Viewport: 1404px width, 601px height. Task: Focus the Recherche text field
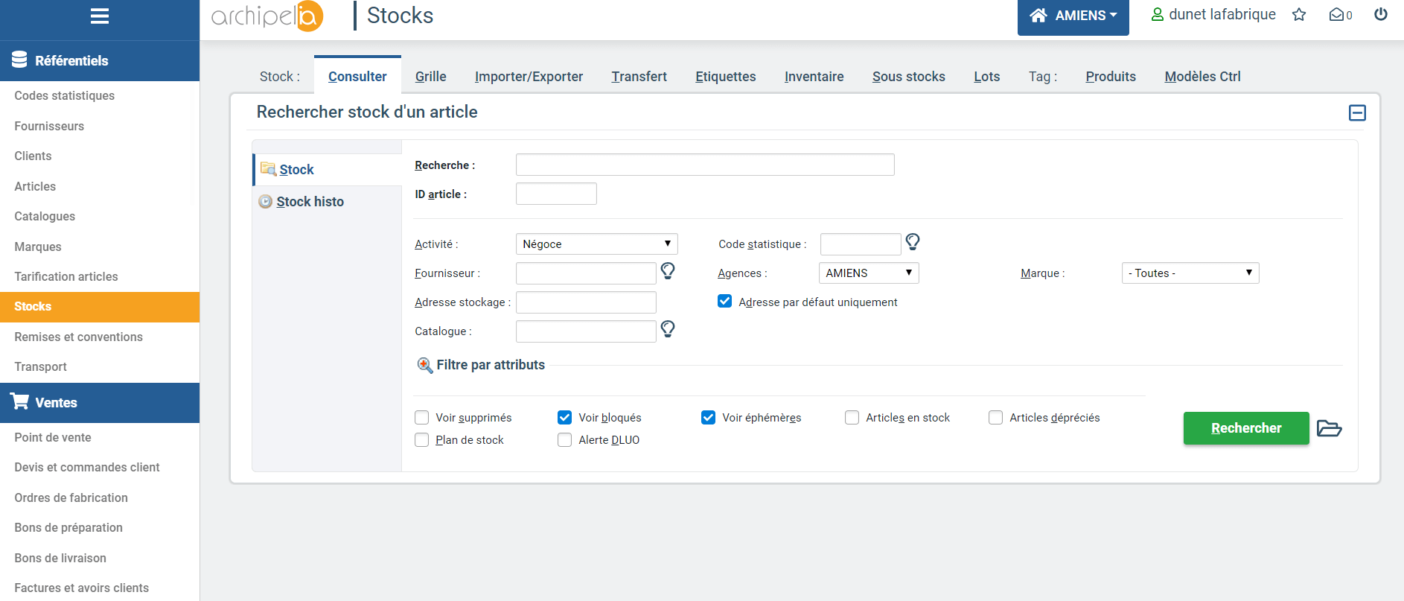pyautogui.click(x=704, y=165)
